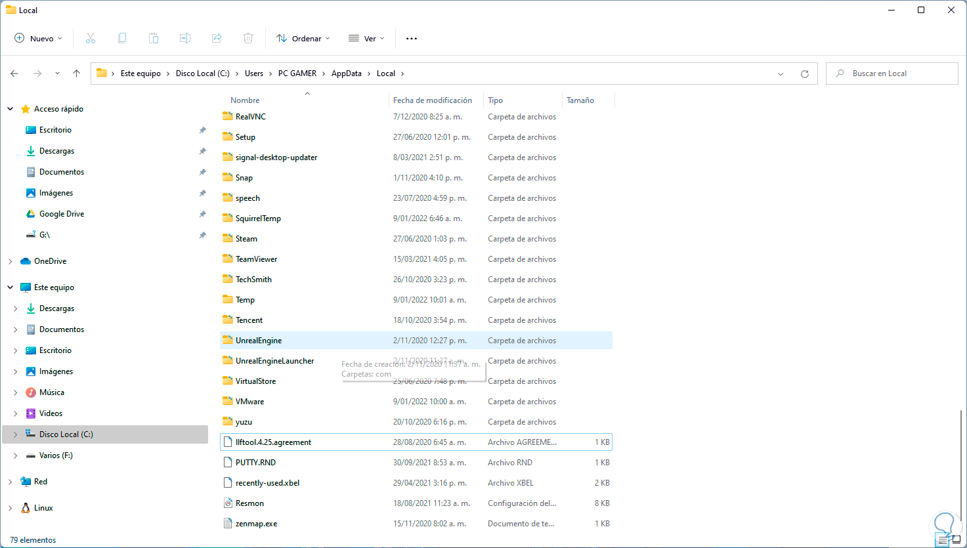The height and width of the screenshot is (548, 967).
Task: Go forward with the right arrow
Action: tap(37, 74)
